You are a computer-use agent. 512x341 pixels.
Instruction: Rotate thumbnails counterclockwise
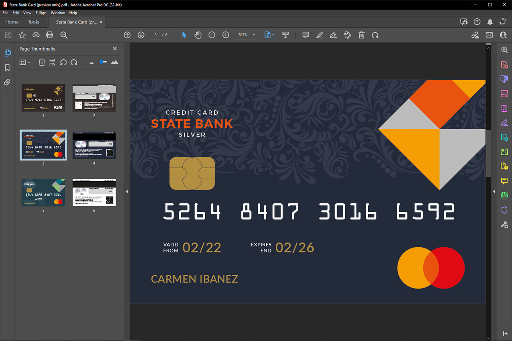point(63,62)
